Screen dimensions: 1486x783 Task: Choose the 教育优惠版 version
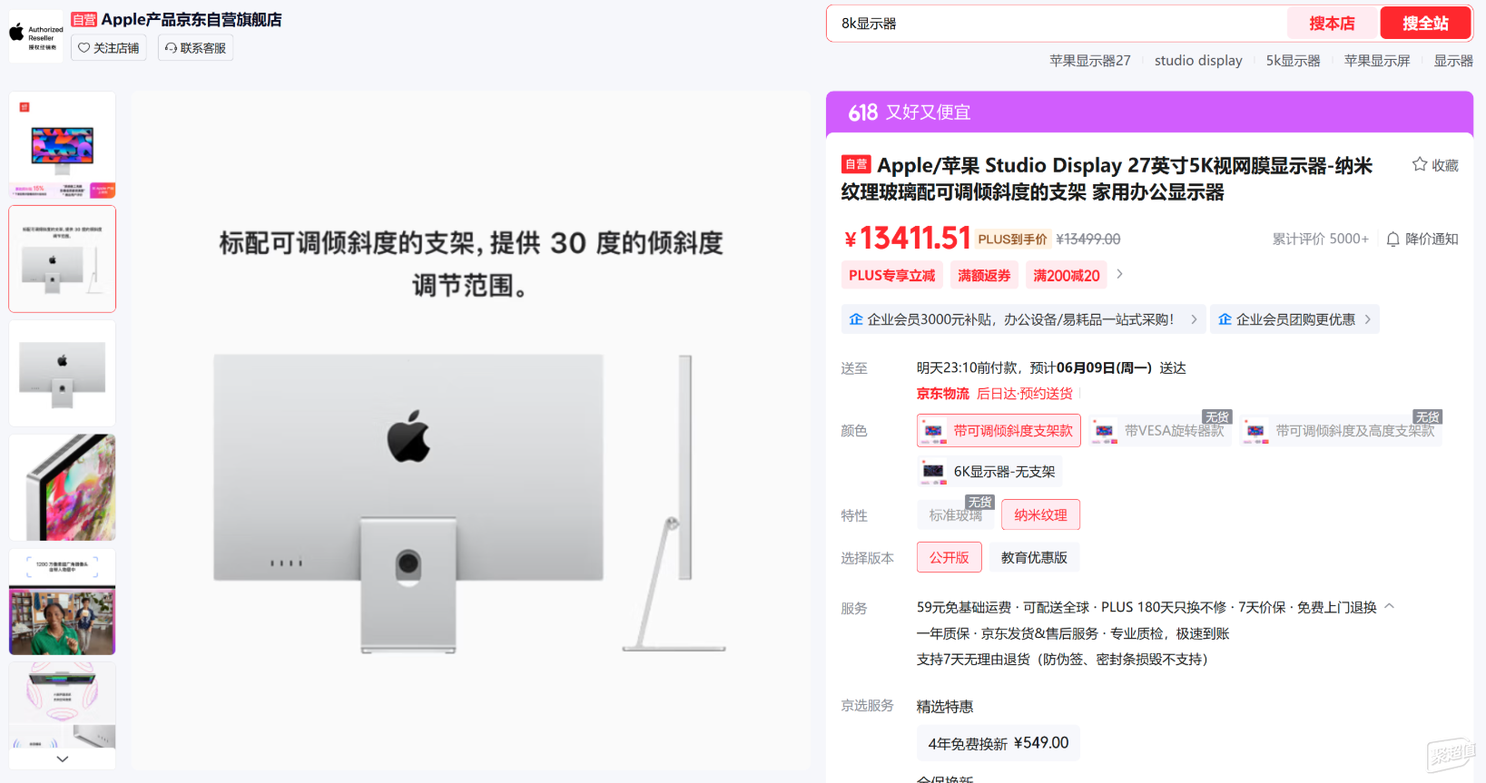pos(1034,558)
